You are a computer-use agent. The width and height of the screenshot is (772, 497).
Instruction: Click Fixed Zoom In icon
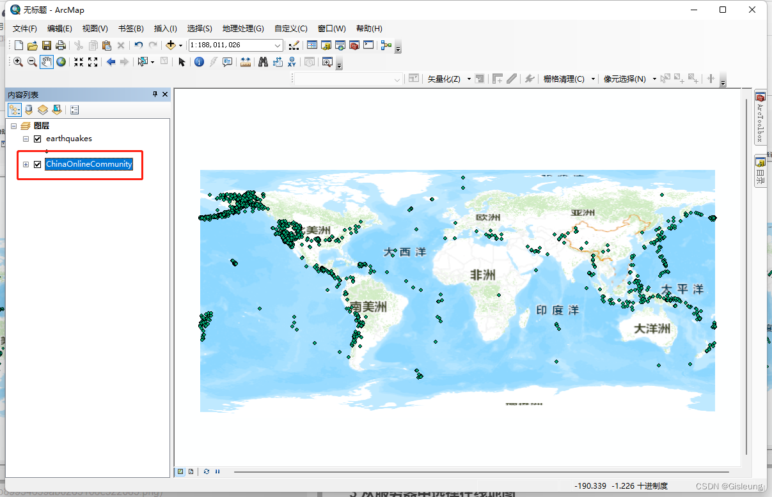click(x=79, y=62)
